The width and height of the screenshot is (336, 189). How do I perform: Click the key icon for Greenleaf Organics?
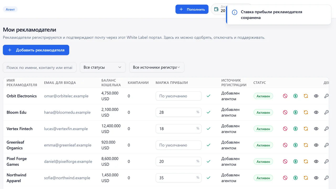coord(327,145)
